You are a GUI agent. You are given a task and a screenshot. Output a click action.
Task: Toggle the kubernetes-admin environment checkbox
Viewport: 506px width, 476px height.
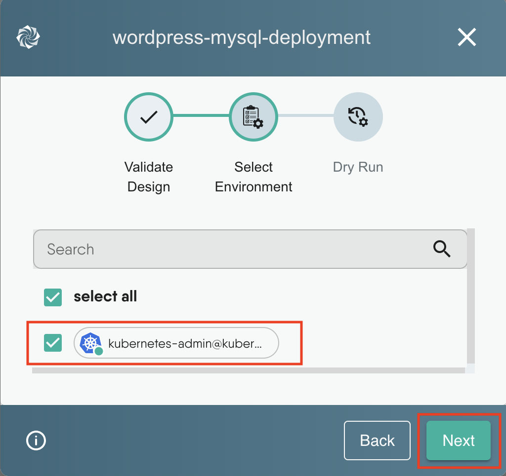point(53,343)
